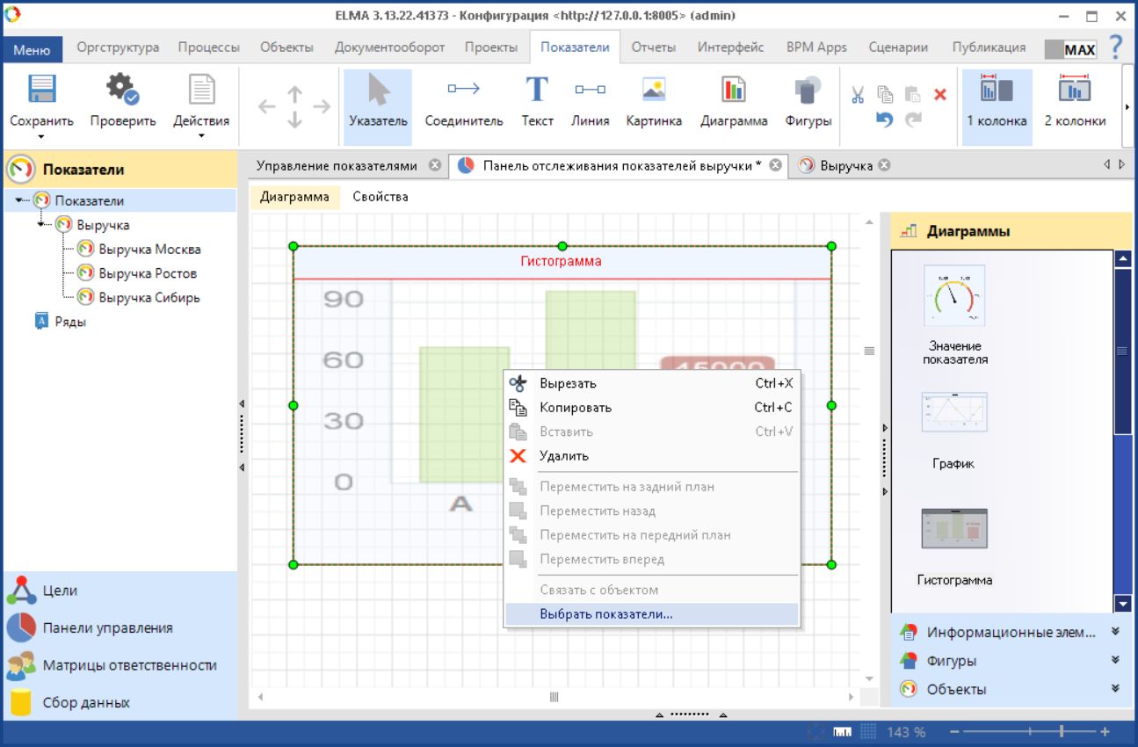
Task: Close the Панель отслеживания показателей выручки tab
Action: click(776, 165)
